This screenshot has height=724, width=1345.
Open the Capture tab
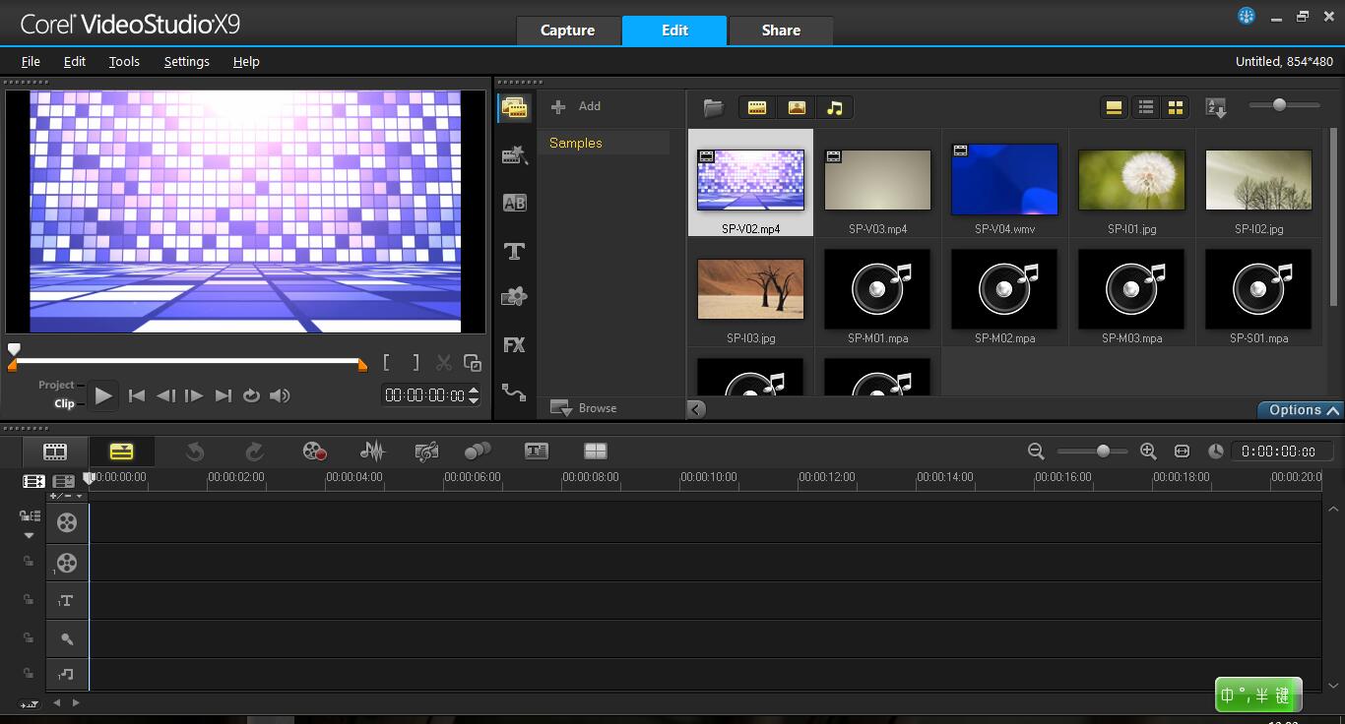568,30
